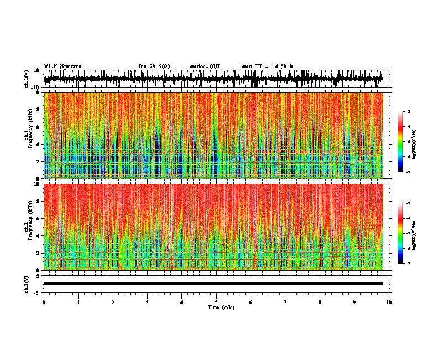Screen dimensions: 438x339
Task: Click time axis tick label "4"
Action: (182, 302)
